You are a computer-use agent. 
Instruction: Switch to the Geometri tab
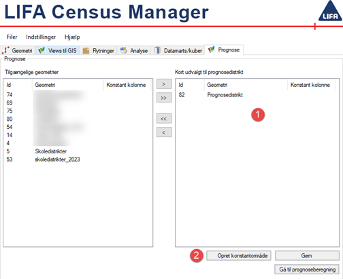point(18,50)
